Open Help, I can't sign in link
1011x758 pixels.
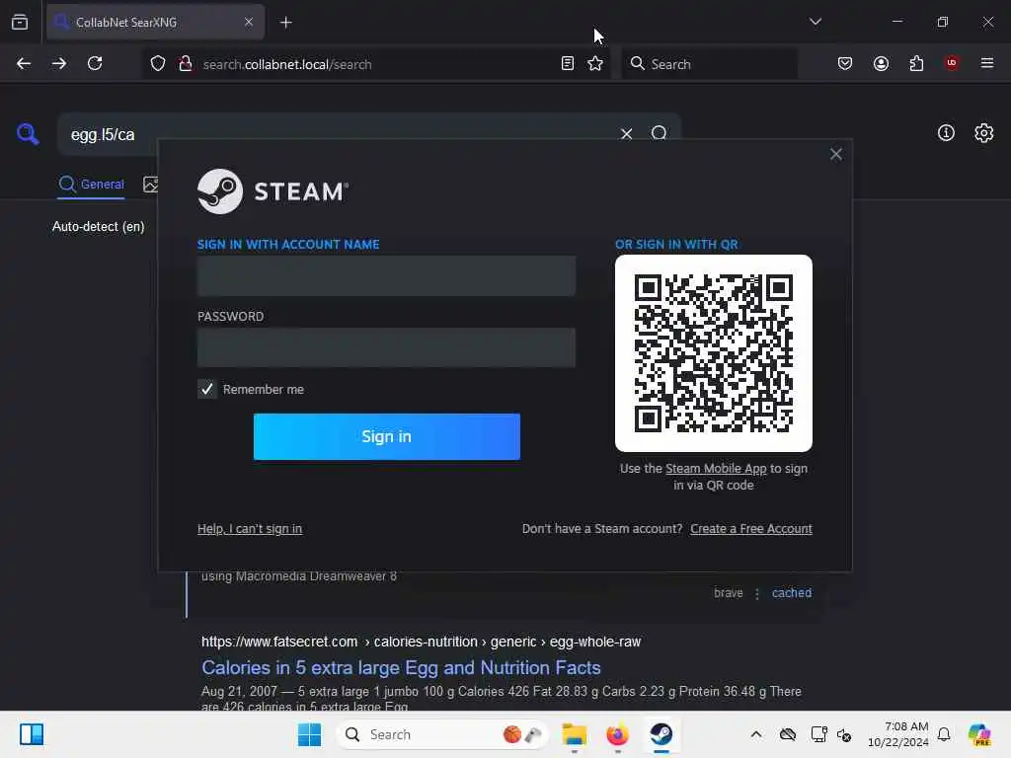[250, 529]
